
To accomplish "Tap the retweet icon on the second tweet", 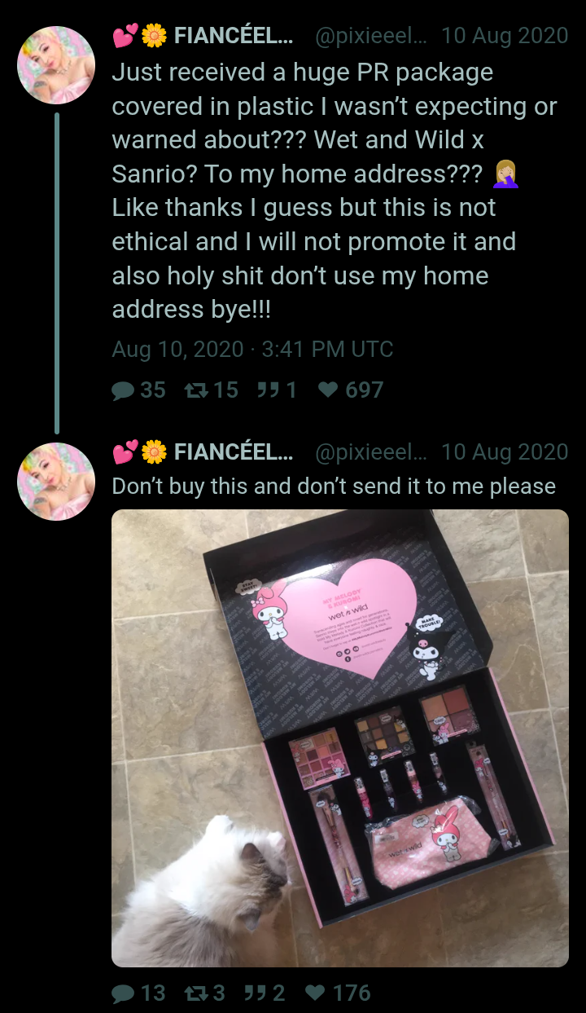I will [195, 993].
